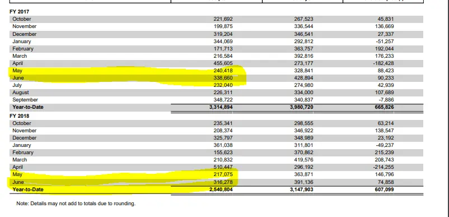
Task: Select the value 155,623
Action: coord(223,153)
